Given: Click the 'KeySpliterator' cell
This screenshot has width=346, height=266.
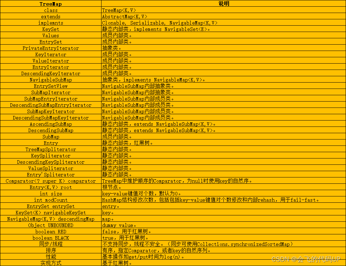Looking at the screenshot, I should 51,156.
